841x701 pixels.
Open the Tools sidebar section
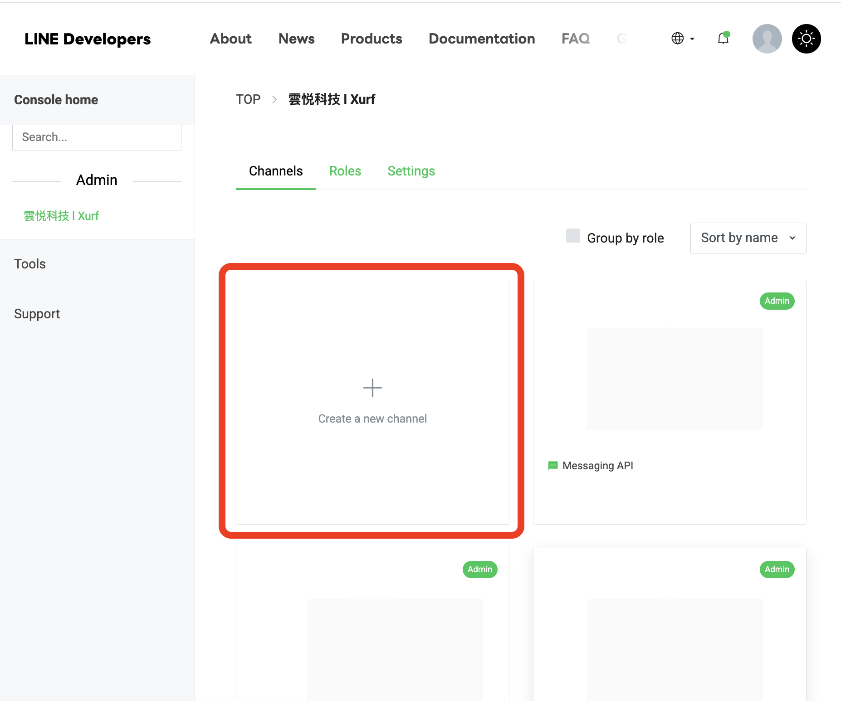point(30,264)
